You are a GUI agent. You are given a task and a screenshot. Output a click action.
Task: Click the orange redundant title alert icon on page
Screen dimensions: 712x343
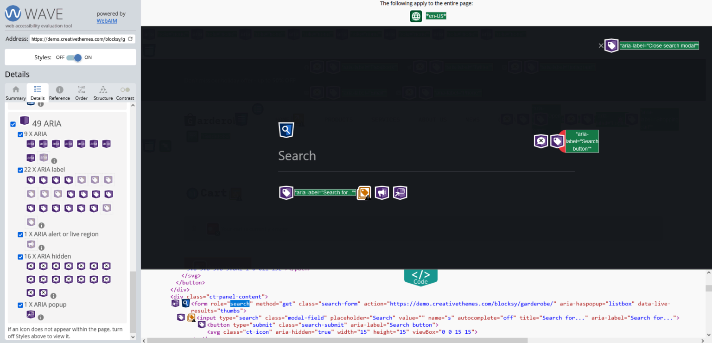pos(364,193)
